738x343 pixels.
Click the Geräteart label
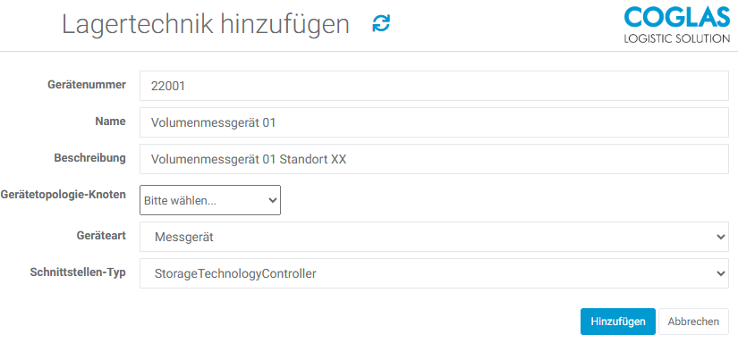[x=101, y=236]
